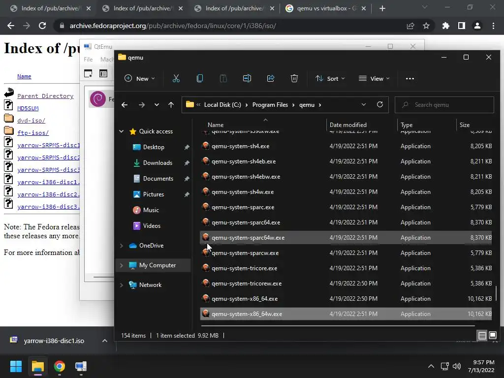This screenshot has width=504, height=378.
Task: Go up one folder level
Action: tap(171, 105)
